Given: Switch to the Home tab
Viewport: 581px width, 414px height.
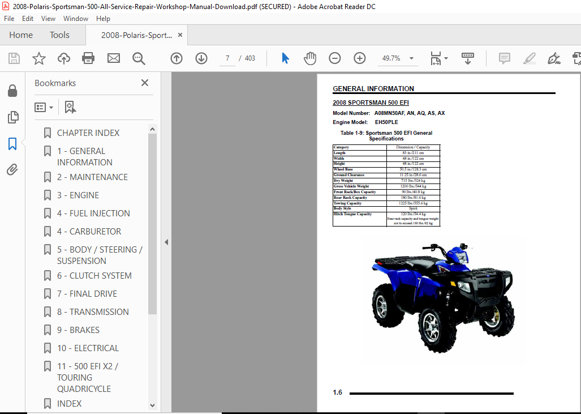Looking at the screenshot, I should pyautogui.click(x=21, y=35).
